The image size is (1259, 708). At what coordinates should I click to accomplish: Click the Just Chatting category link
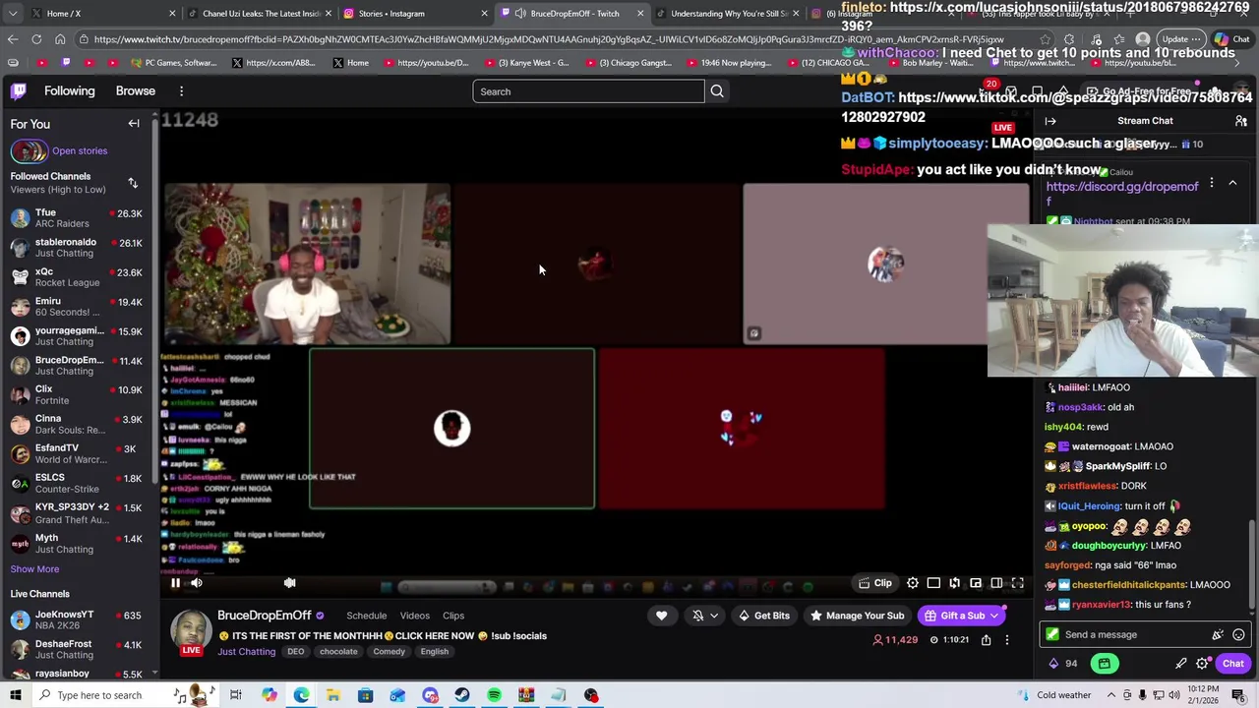pyautogui.click(x=247, y=652)
